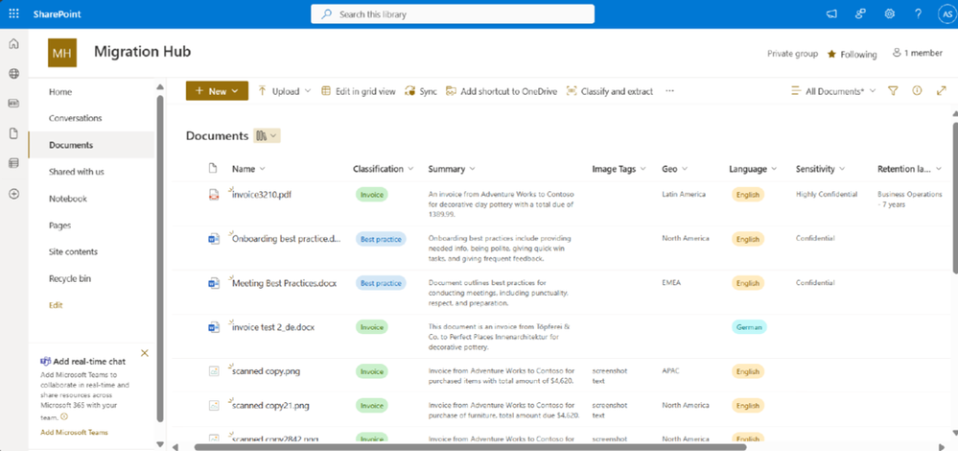This screenshot has width=958, height=451.
Task: Open the Sensitivity column header menu
Action: click(821, 169)
